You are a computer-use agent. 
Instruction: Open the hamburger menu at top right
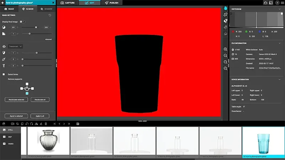(282, 2)
